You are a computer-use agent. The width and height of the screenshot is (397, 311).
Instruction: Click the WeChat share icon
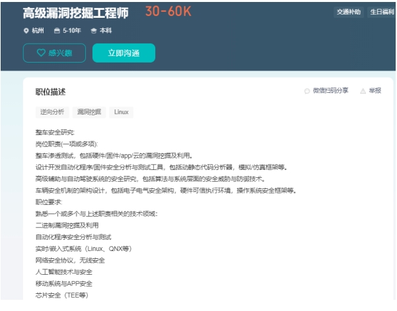(307, 91)
